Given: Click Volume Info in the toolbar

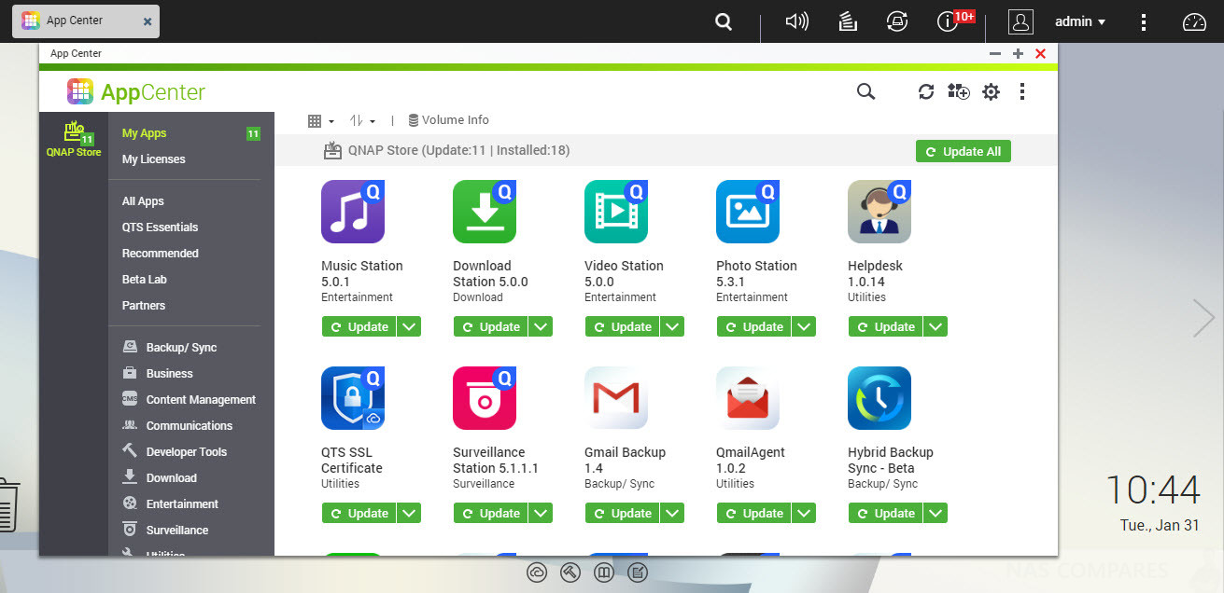Looking at the screenshot, I should (448, 120).
